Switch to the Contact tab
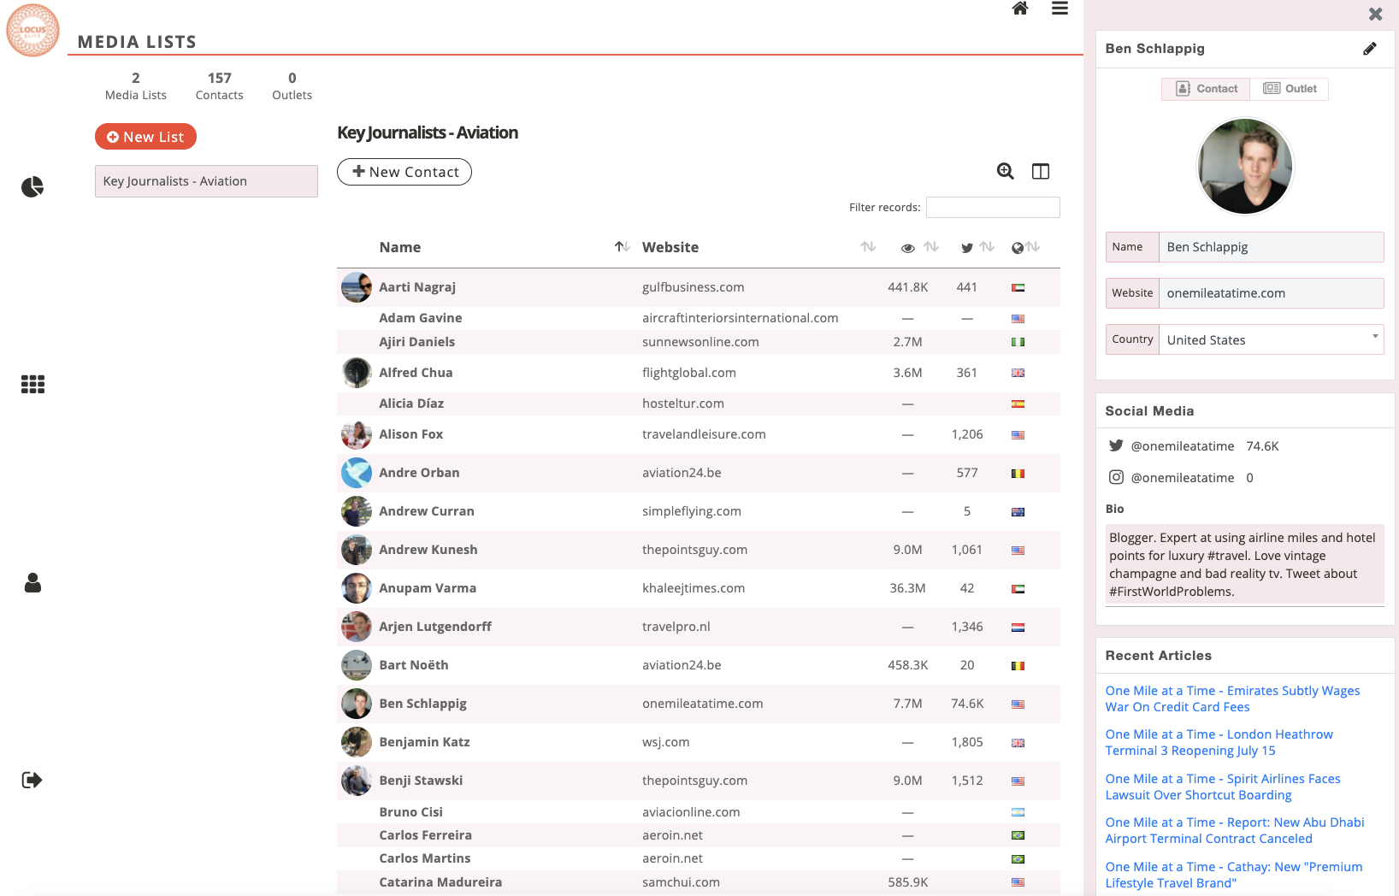This screenshot has width=1399, height=896. (1206, 89)
